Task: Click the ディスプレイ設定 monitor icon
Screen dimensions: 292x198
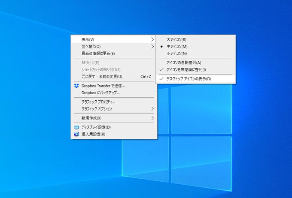Action: point(76,127)
